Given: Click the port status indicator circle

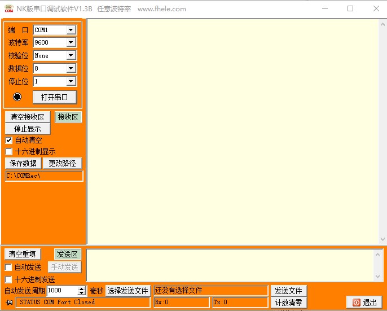Looking at the screenshot, I should pyautogui.click(x=17, y=97).
